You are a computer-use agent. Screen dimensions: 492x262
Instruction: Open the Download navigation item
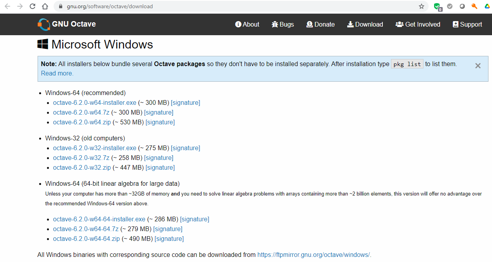[x=365, y=24]
